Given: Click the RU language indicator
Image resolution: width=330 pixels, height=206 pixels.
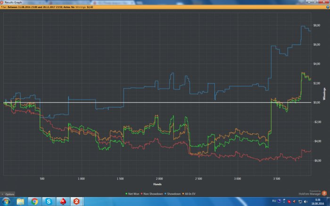Looking at the screenshot, I should pyautogui.click(x=274, y=201).
